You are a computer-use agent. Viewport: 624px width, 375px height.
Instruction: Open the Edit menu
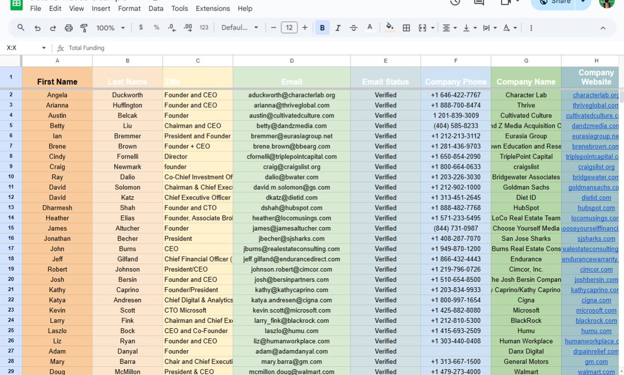55,8
